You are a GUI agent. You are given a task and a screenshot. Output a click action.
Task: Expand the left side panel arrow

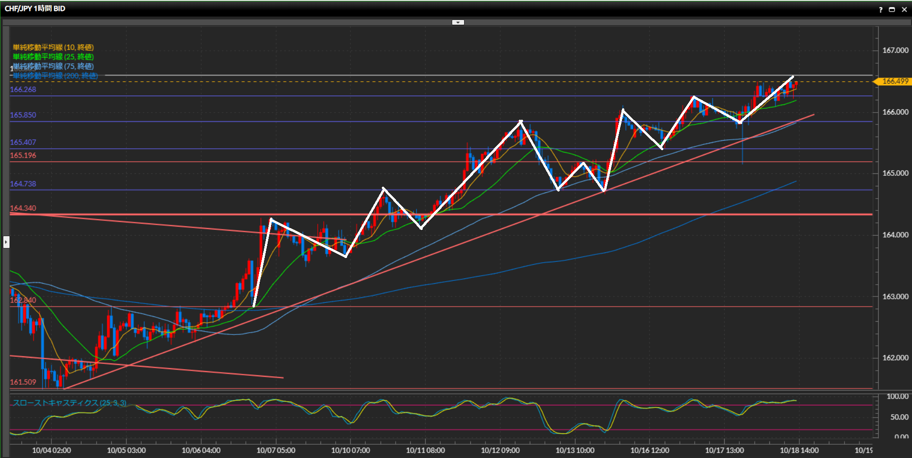point(6,242)
